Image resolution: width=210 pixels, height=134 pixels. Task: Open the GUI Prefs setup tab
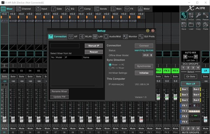[147, 36]
